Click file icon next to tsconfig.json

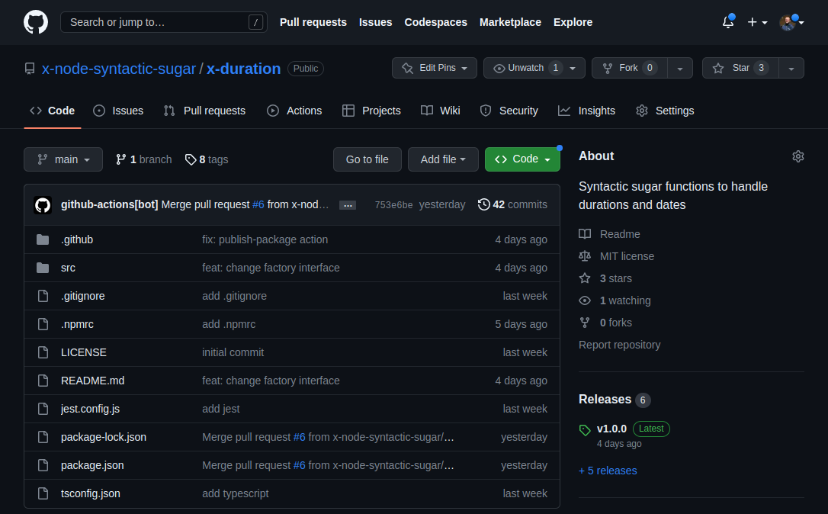[x=43, y=493]
